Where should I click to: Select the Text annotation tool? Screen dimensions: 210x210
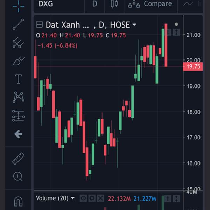[19, 79]
